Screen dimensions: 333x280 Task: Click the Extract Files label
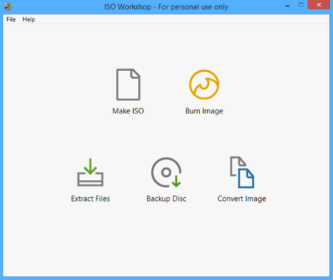click(x=90, y=198)
